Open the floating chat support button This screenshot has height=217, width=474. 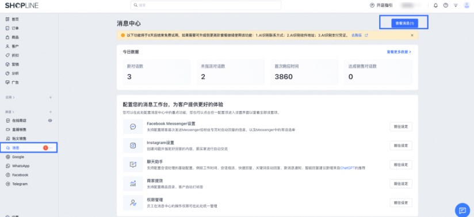click(x=462, y=210)
